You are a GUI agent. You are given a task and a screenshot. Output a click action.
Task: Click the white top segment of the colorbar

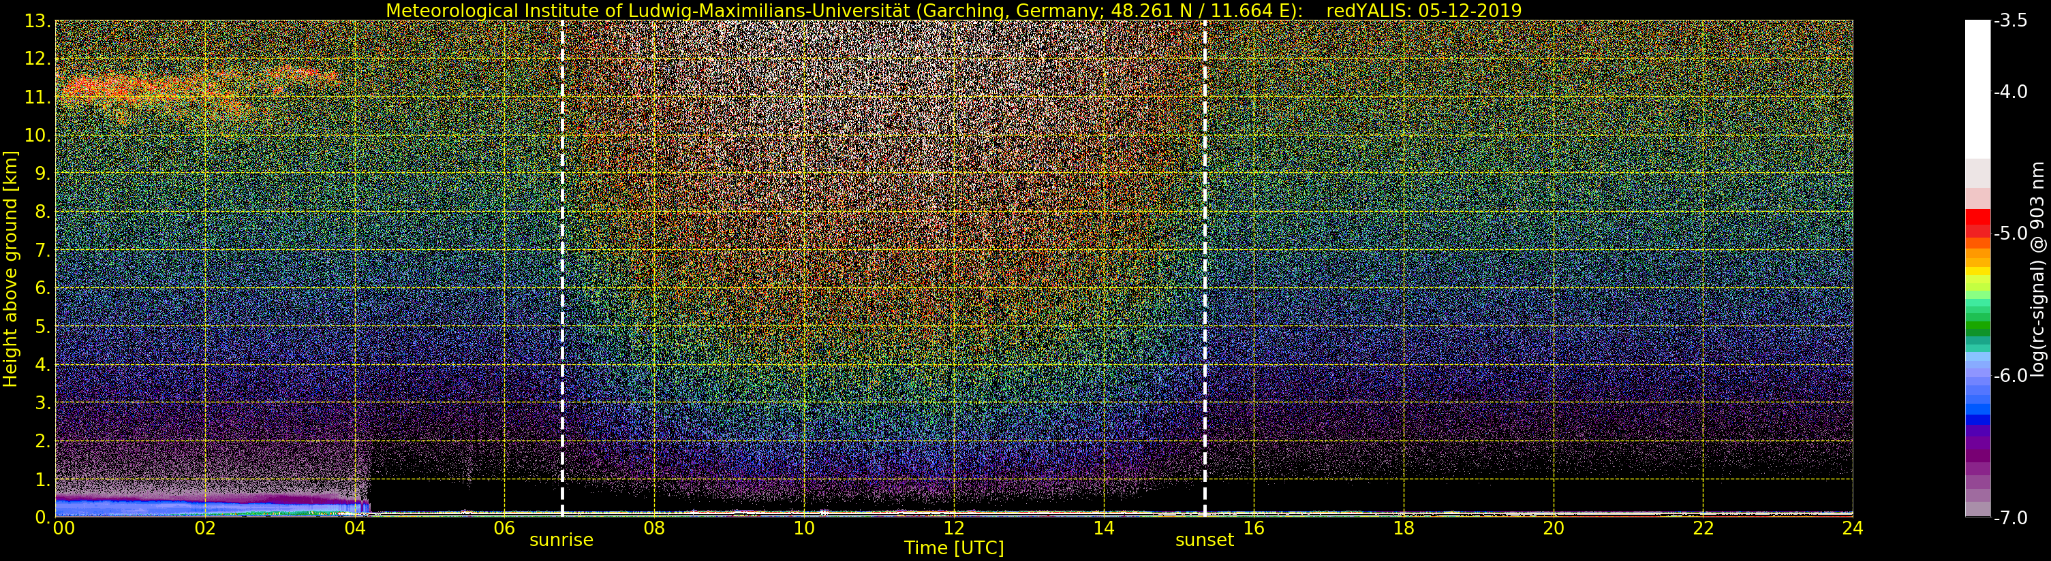(1977, 89)
